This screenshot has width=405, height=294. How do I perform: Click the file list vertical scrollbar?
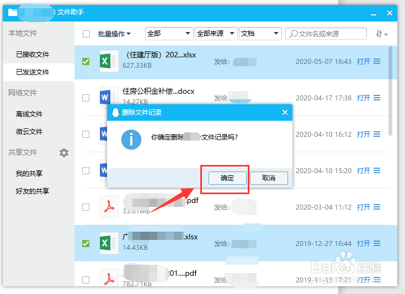(x=390, y=91)
